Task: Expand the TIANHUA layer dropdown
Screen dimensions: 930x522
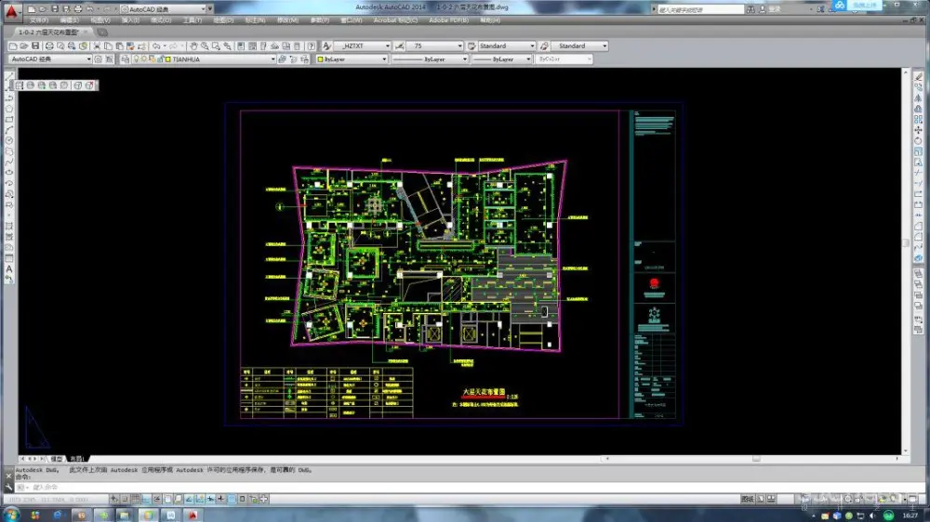Action: [273, 59]
